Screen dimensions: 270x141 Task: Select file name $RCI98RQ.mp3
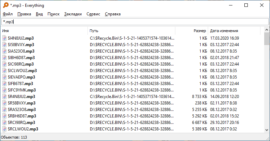pos(21,123)
